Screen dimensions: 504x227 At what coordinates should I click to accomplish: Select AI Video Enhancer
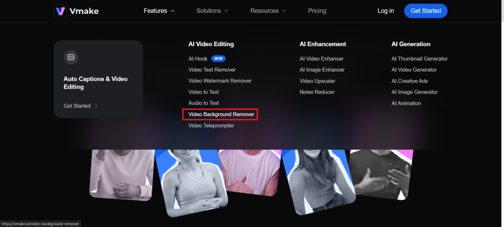click(x=321, y=58)
